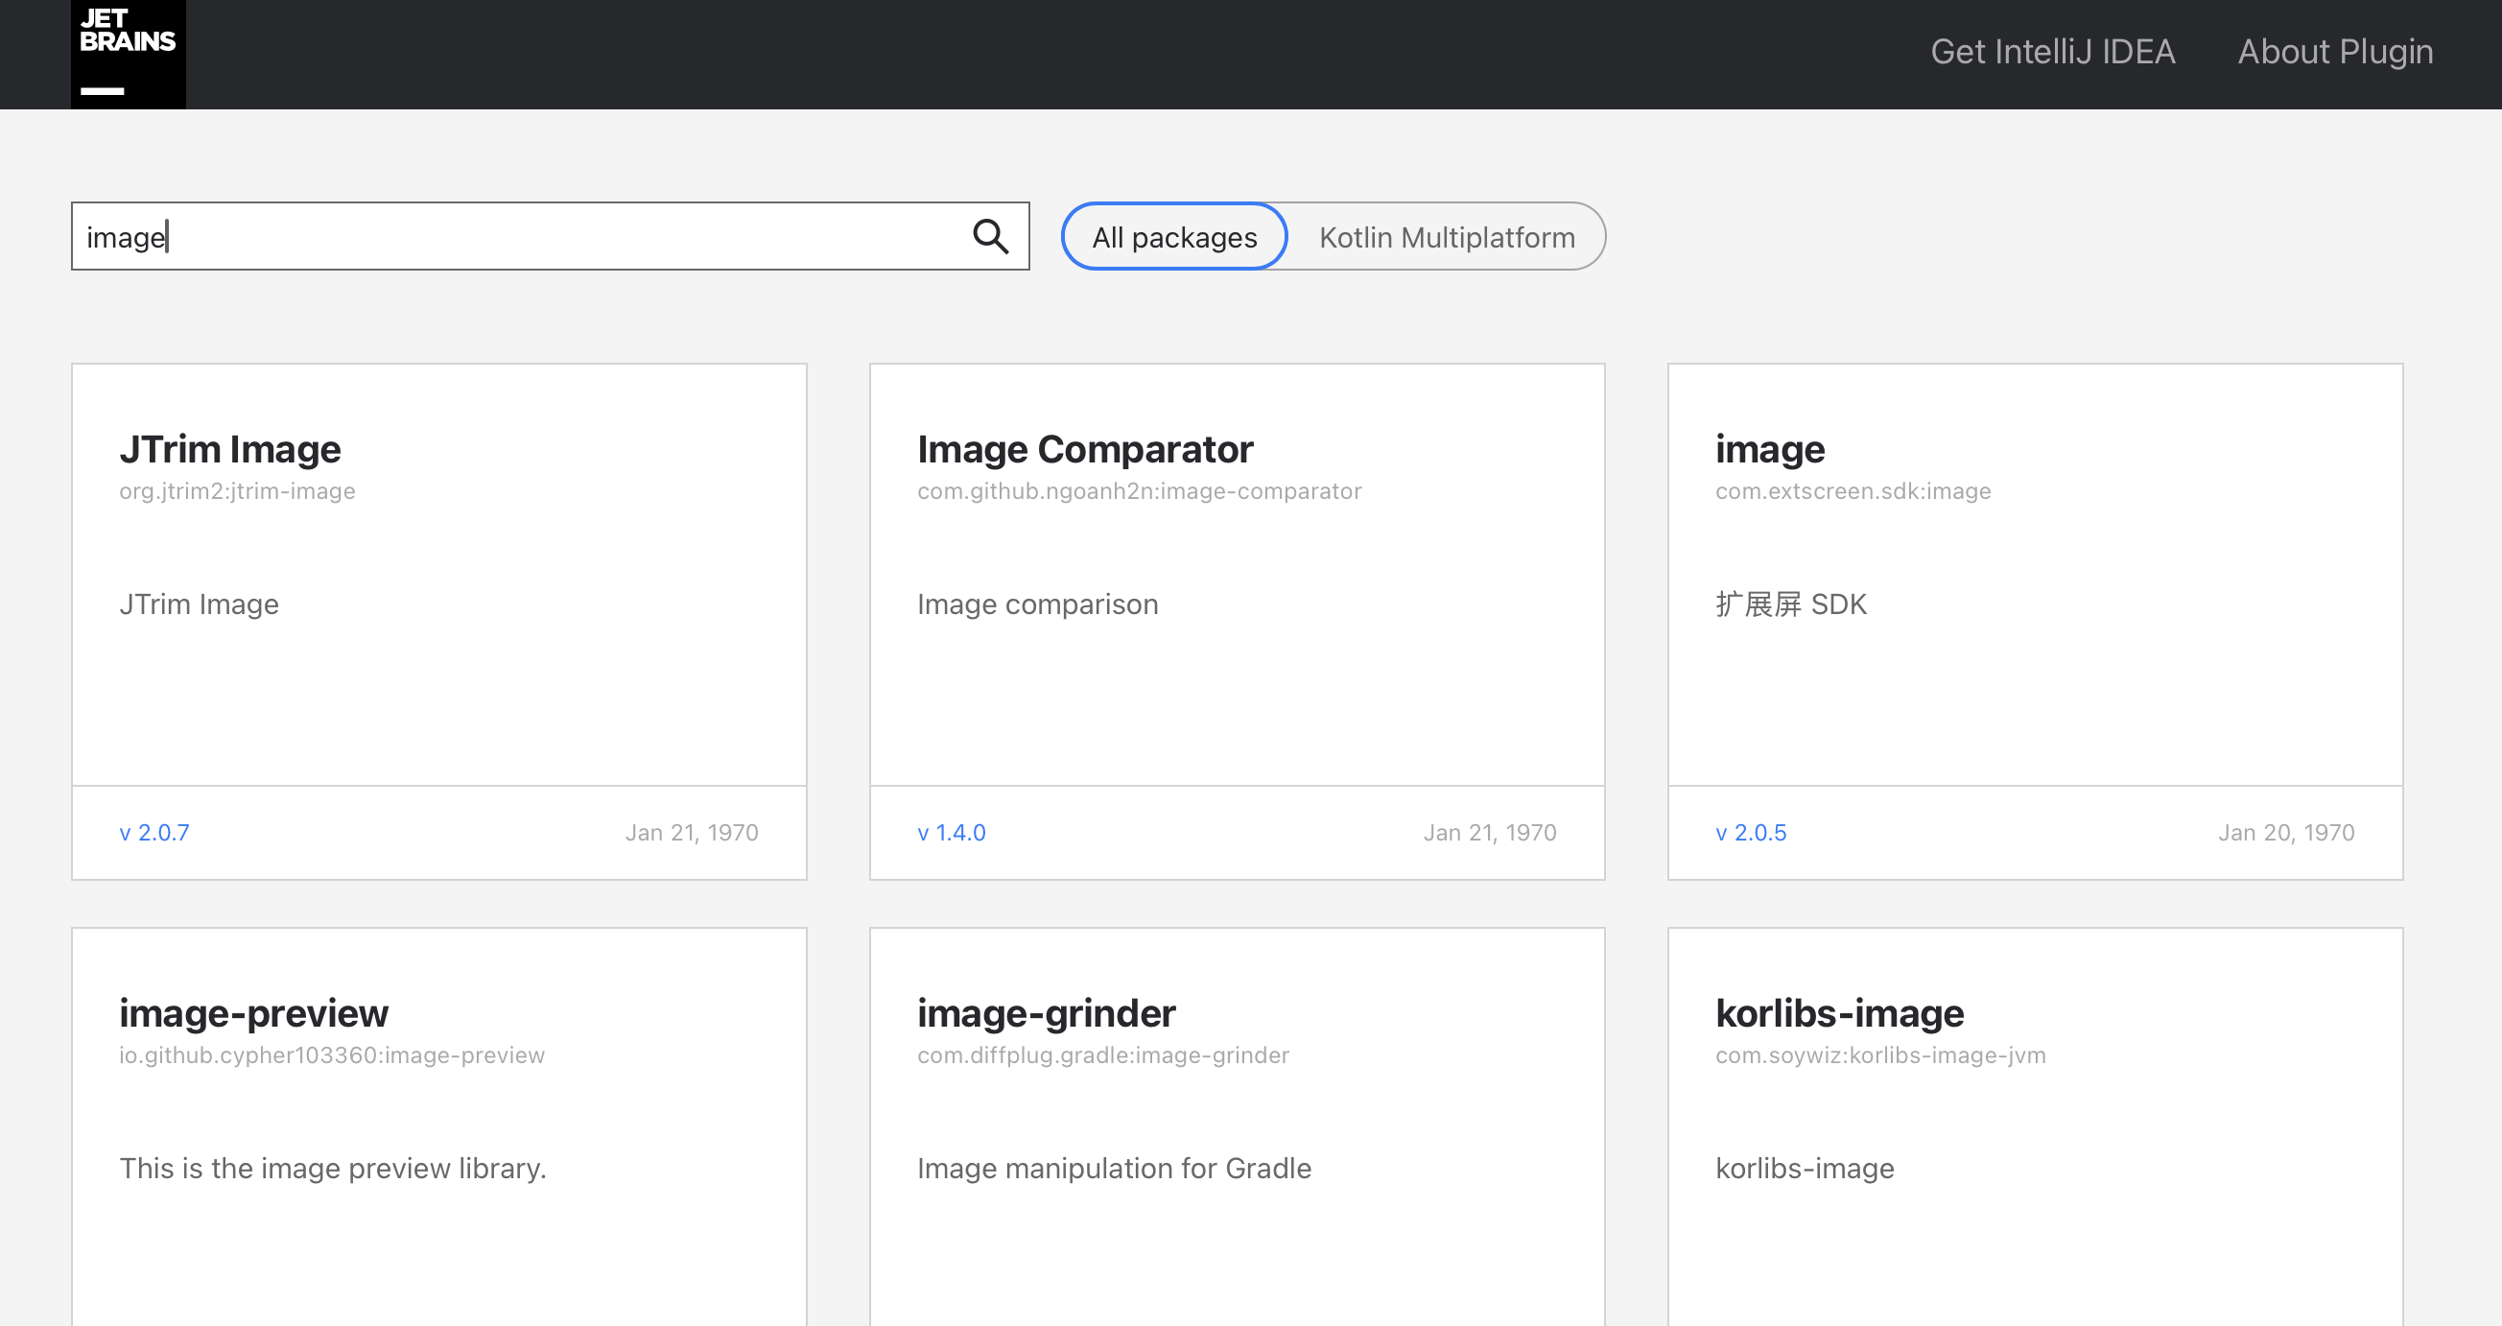This screenshot has height=1326, width=2502.
Task: Open the korlibs-image package title
Action: (x=1839, y=1013)
